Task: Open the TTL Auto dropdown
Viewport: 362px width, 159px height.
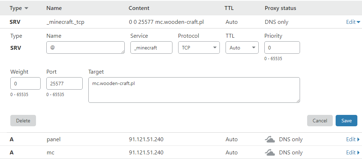Action: point(242,48)
